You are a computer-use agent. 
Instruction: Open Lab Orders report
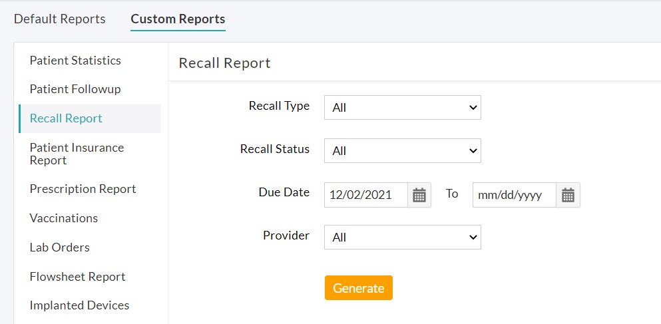(59, 247)
